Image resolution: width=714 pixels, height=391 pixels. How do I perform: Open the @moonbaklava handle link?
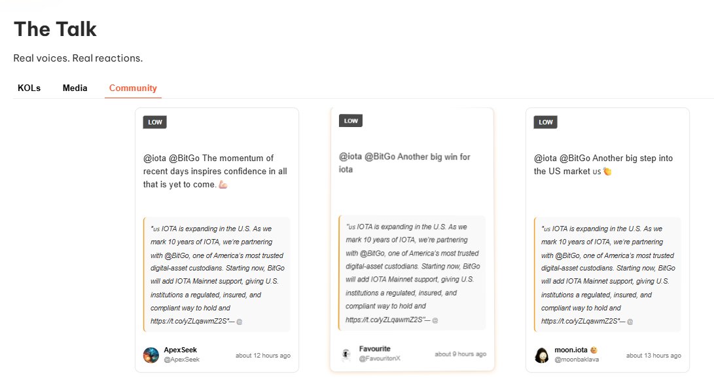[577, 360]
